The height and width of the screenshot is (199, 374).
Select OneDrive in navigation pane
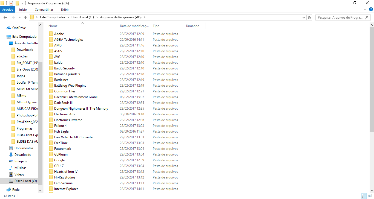coord(19,28)
